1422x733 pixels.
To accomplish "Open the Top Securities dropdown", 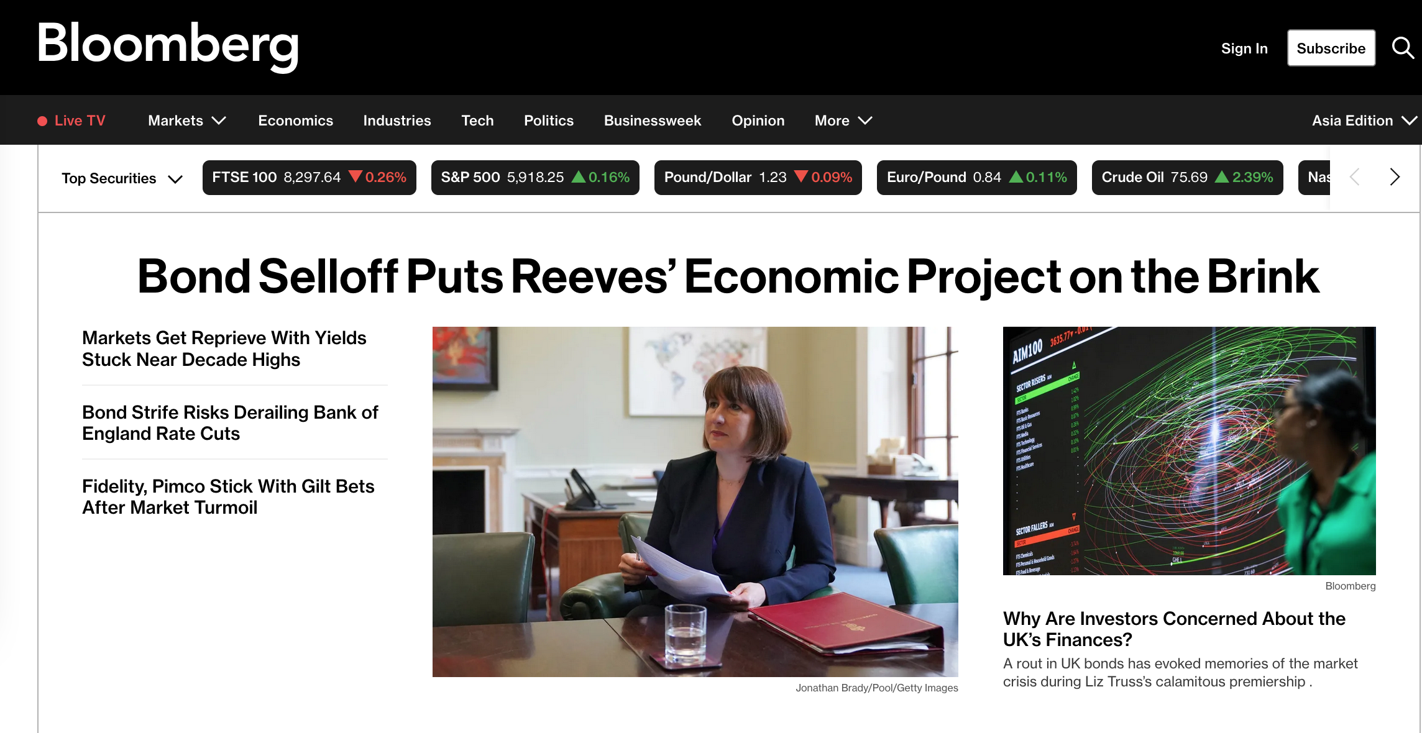I will pyautogui.click(x=122, y=178).
